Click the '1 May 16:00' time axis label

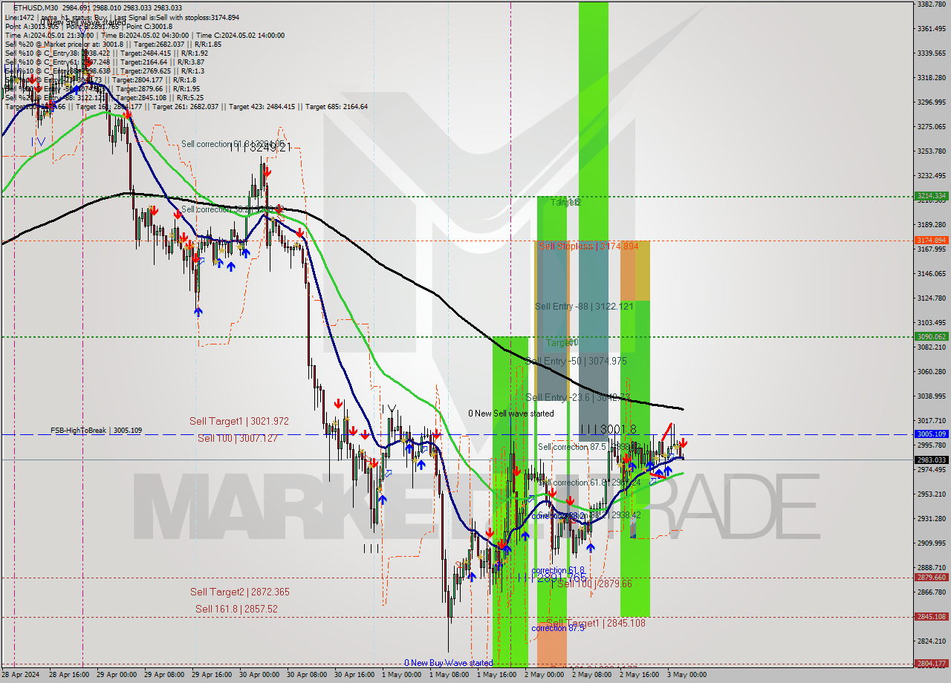(496, 675)
